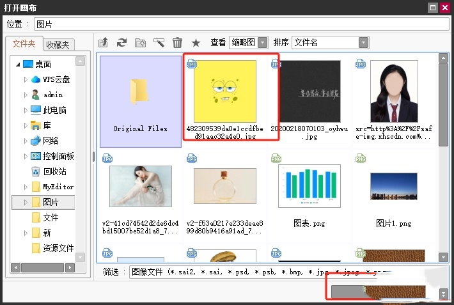This screenshot has height=305, width=454.
Task: Click file list scroll up arrow
Action: 443,58
